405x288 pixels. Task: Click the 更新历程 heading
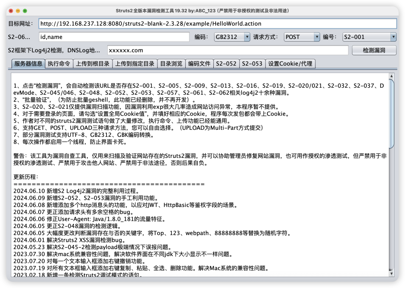point(26,177)
